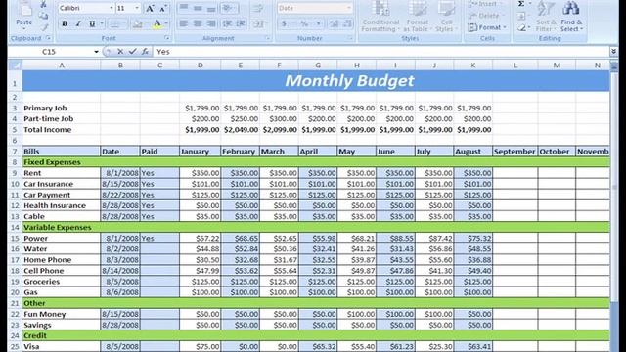Image resolution: width=626 pixels, height=352 pixels.
Task: Center text horizontally
Action: pyautogui.click(x=198, y=23)
